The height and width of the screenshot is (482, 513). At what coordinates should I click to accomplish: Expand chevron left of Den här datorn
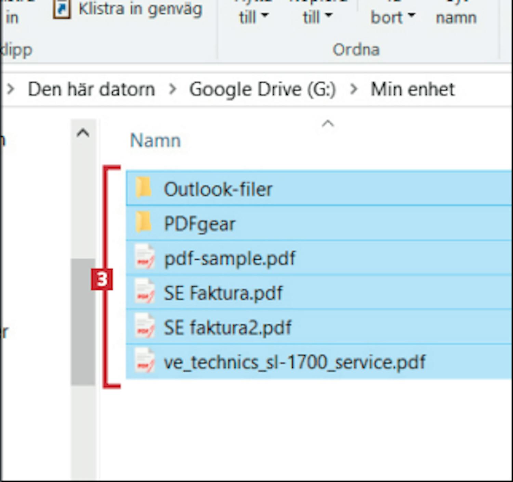(11, 89)
